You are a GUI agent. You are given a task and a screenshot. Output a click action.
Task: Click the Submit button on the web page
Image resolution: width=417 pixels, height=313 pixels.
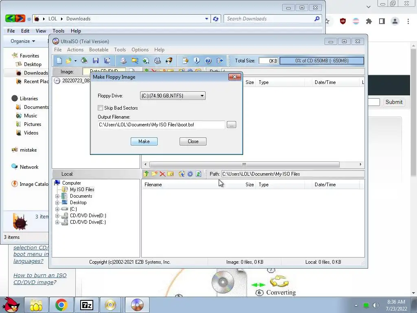point(394,102)
